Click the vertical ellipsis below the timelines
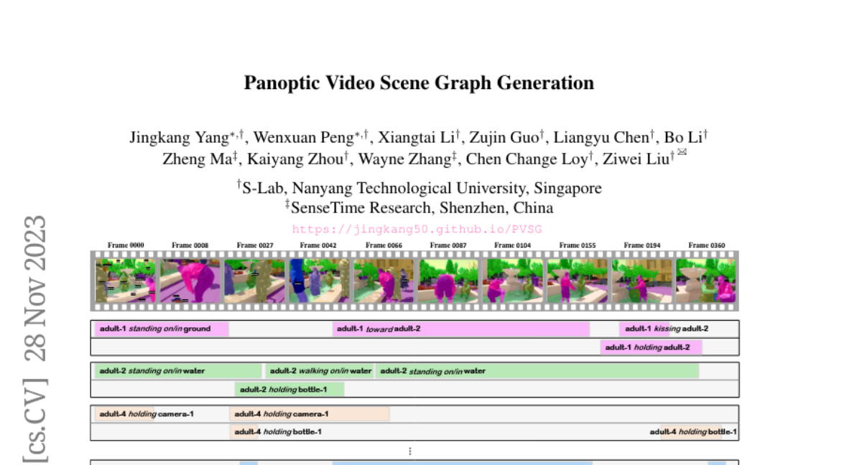The height and width of the screenshot is (465, 862). pos(410,451)
